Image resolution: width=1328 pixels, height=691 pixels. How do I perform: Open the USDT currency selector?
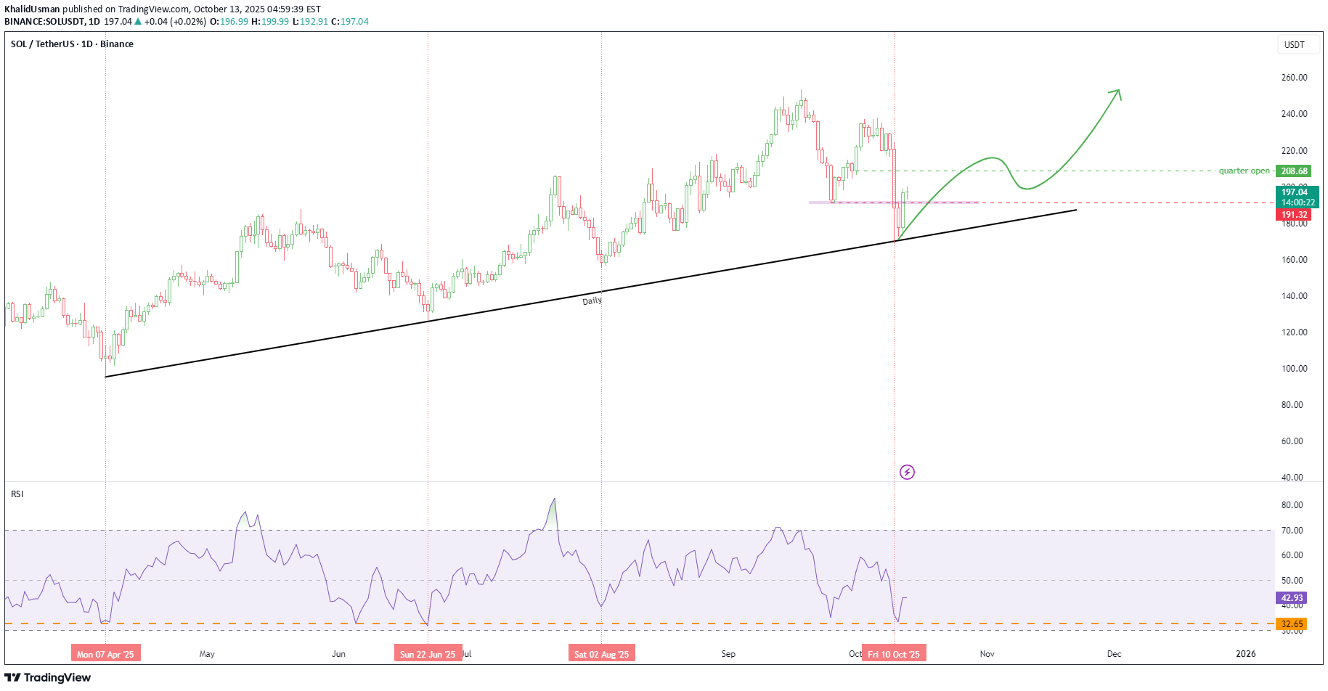coord(1295,44)
